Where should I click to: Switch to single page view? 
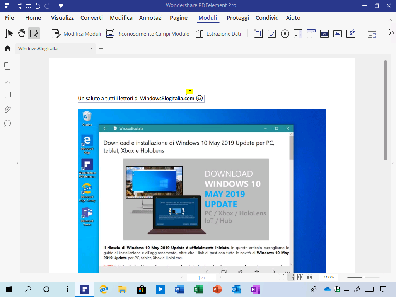tap(282, 277)
